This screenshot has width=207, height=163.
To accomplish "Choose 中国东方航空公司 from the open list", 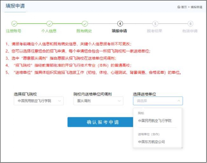I will [152, 142].
